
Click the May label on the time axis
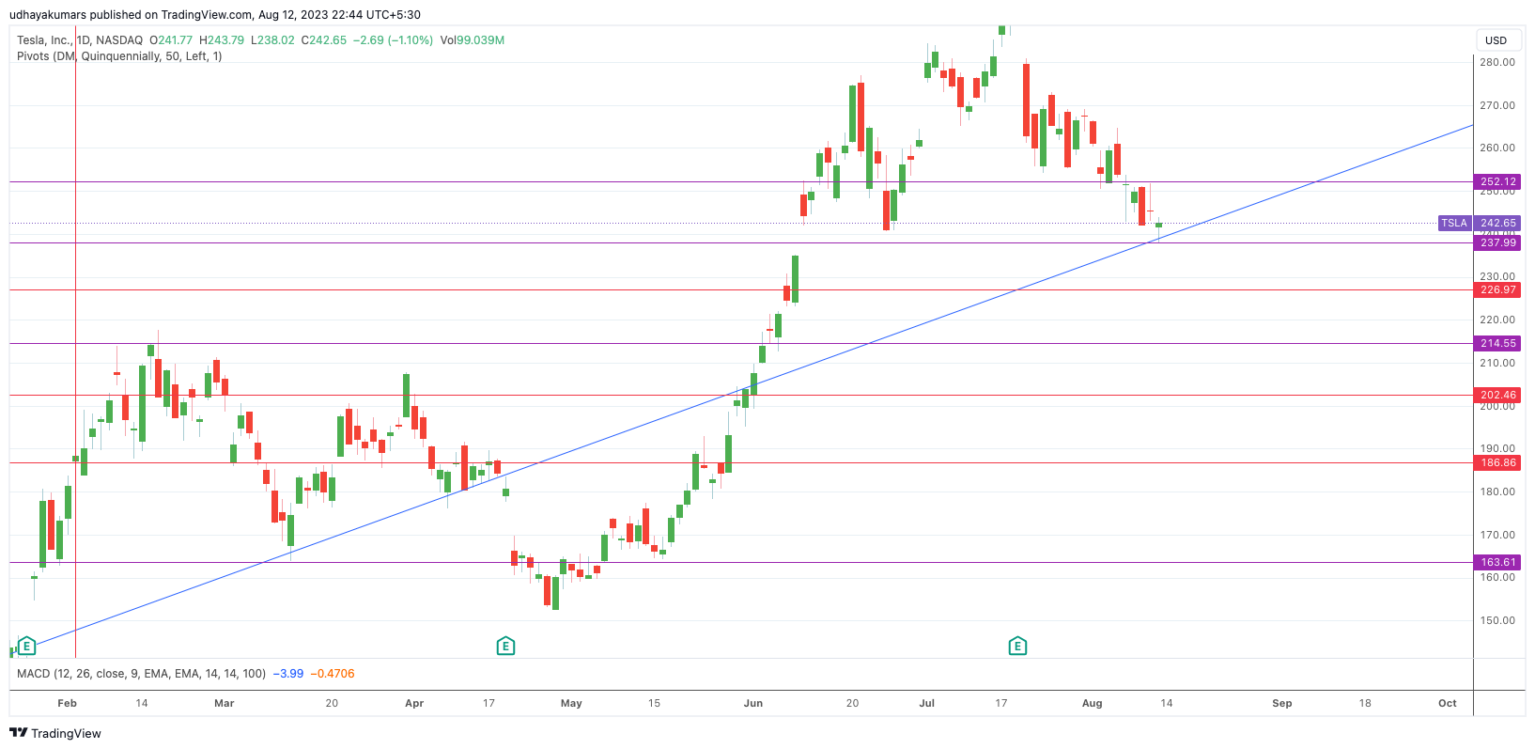[571, 703]
